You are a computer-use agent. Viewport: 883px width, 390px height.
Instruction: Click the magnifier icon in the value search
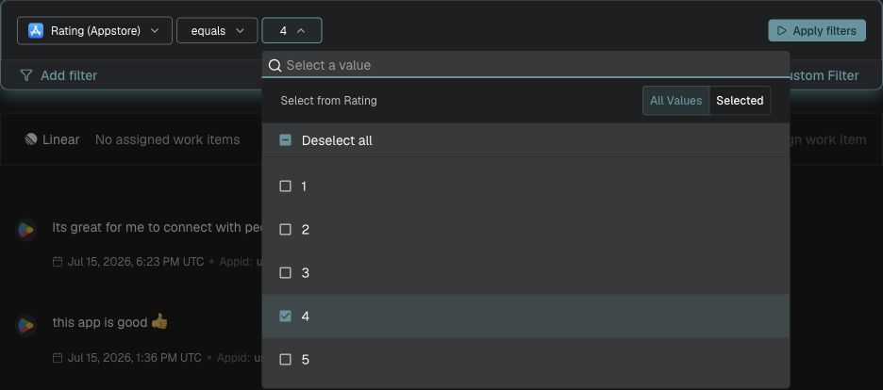tap(275, 65)
